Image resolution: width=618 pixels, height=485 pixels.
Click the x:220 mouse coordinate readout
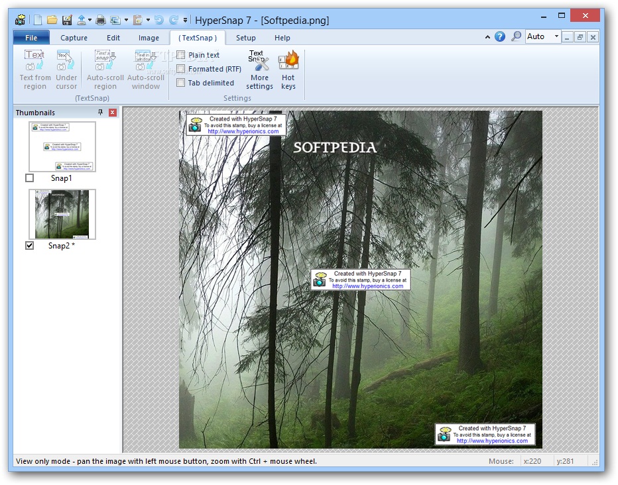(x=532, y=461)
